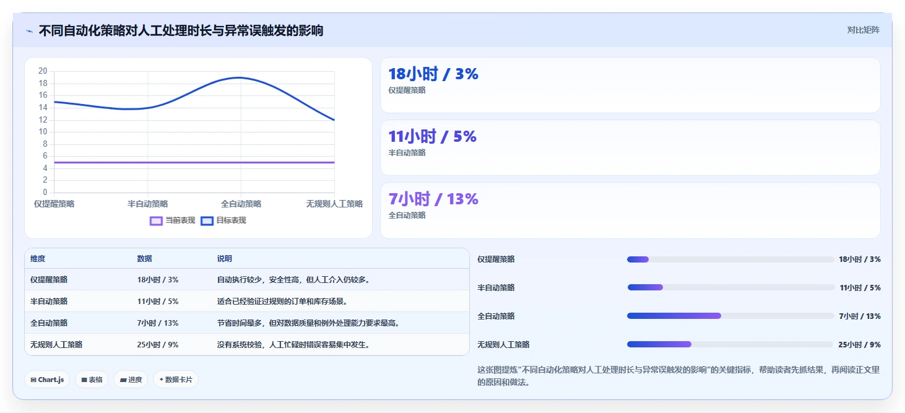This screenshot has height=413, width=905.
Task: Click description 自动执行较少，安全性高
Action: point(293,280)
